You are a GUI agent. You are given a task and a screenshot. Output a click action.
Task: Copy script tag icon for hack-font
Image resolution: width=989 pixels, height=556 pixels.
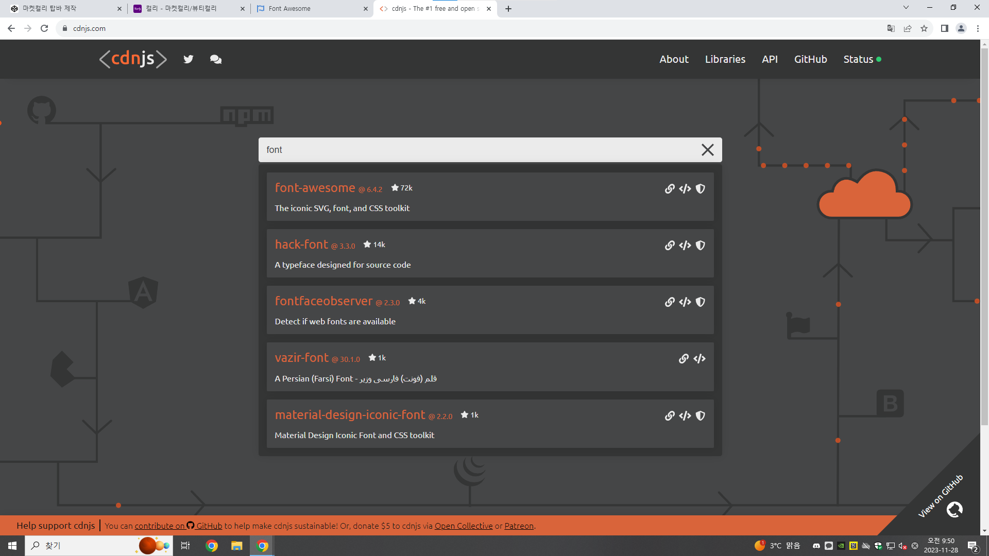pos(685,246)
